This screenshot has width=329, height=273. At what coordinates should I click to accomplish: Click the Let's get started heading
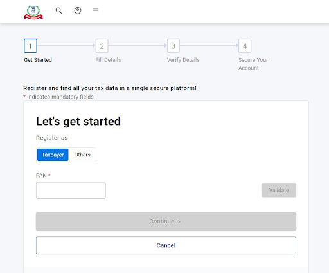78,122
